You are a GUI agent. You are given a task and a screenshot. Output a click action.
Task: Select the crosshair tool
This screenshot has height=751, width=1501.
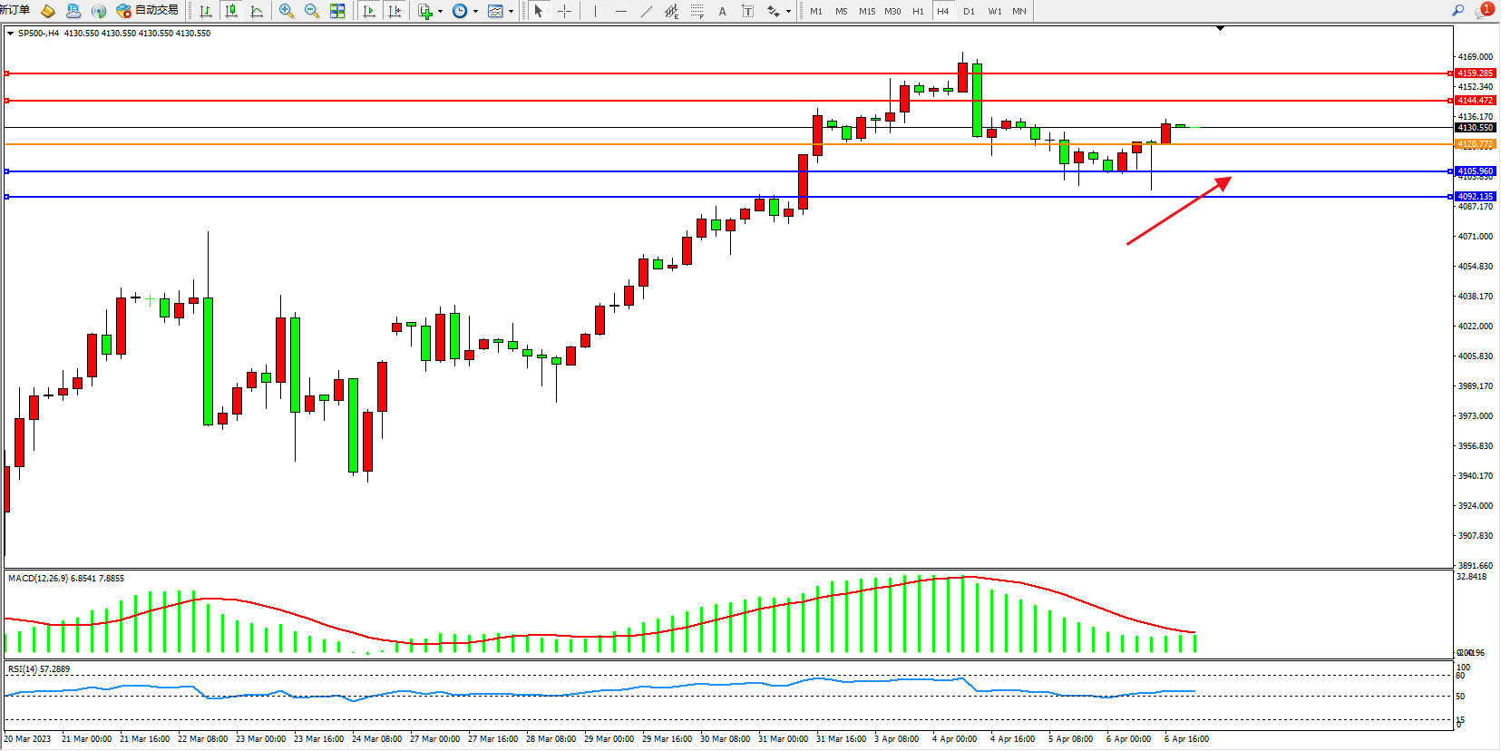564,11
